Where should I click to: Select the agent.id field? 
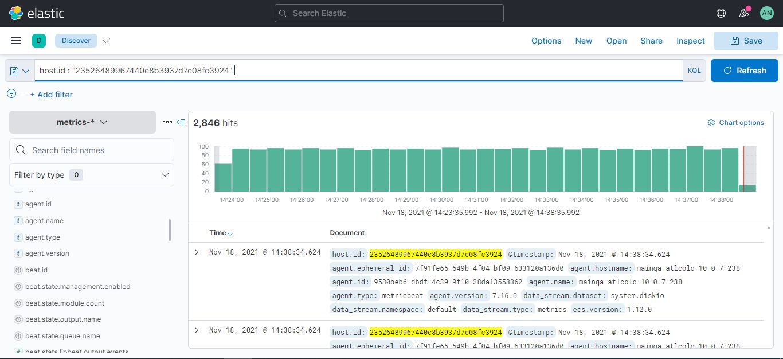pos(38,204)
